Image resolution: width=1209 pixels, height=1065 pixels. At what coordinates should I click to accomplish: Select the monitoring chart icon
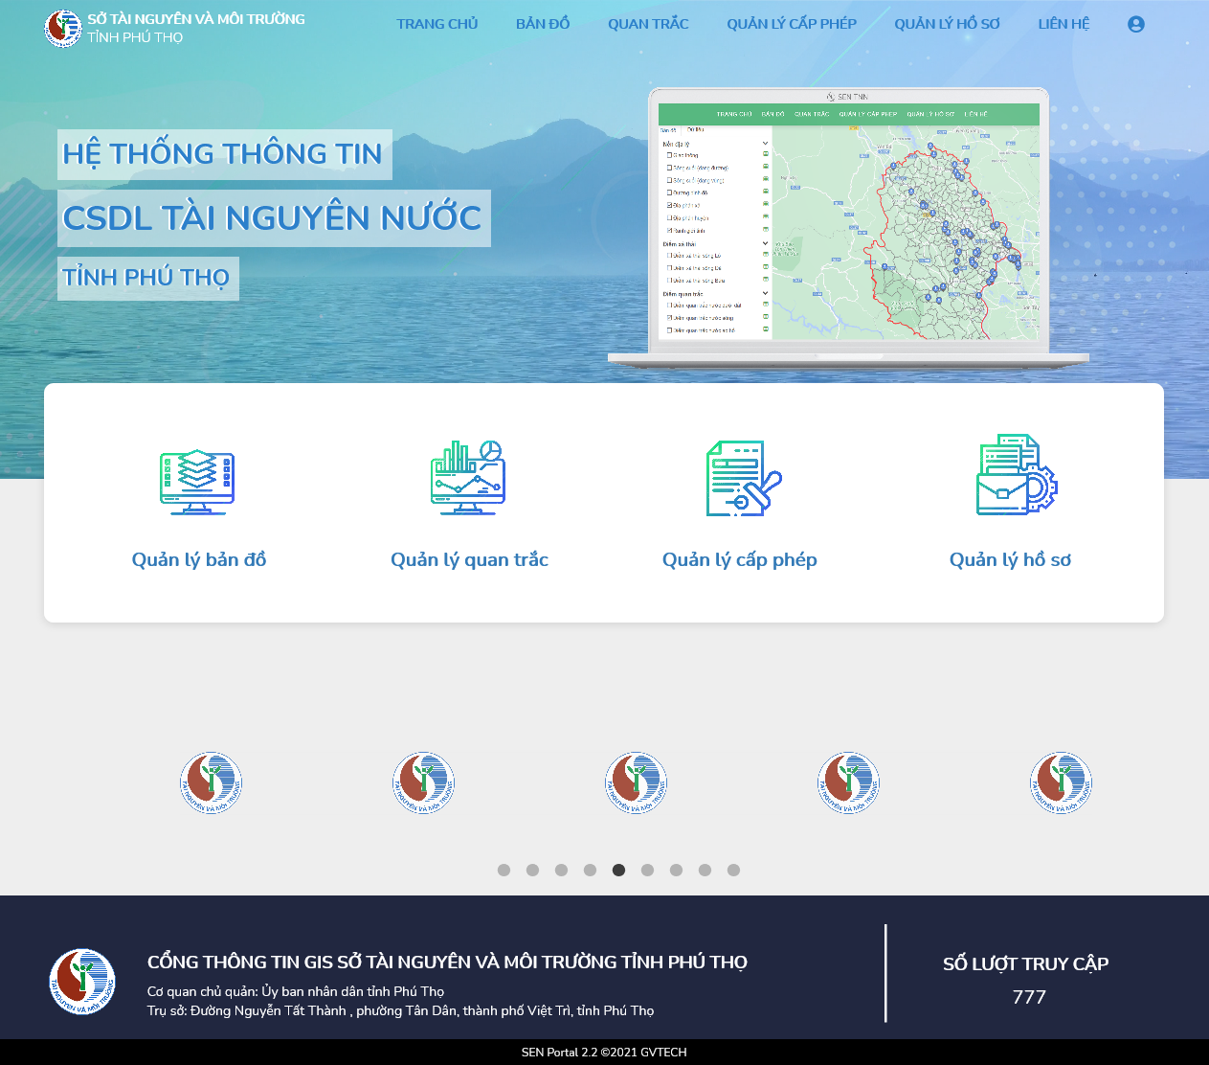pyautogui.click(x=468, y=478)
